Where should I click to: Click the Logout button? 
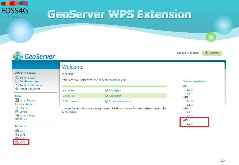212,53
